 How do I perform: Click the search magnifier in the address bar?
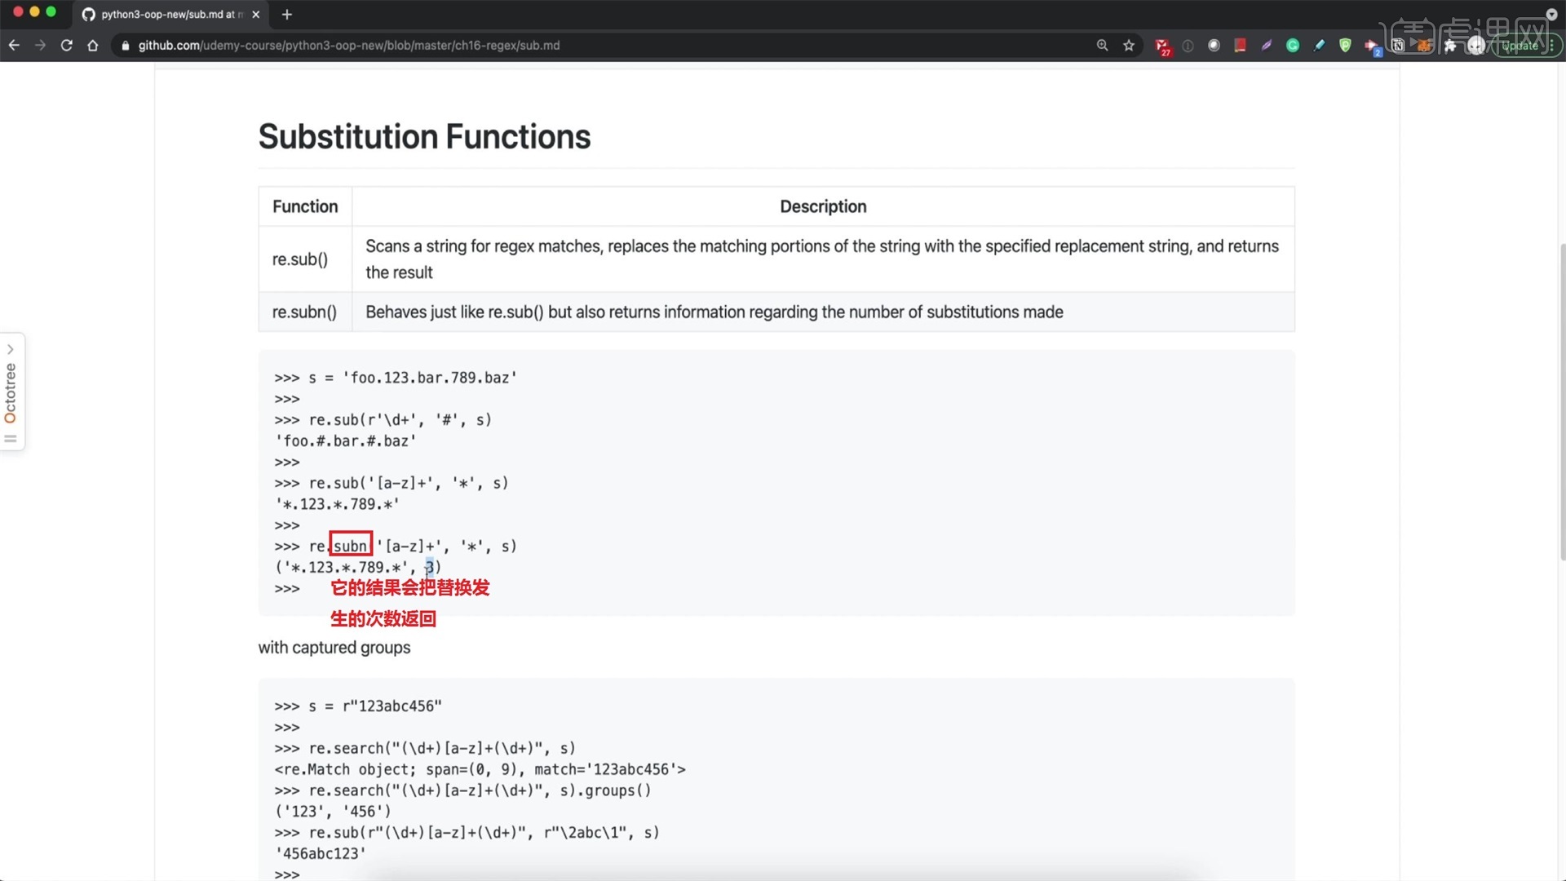(1102, 46)
